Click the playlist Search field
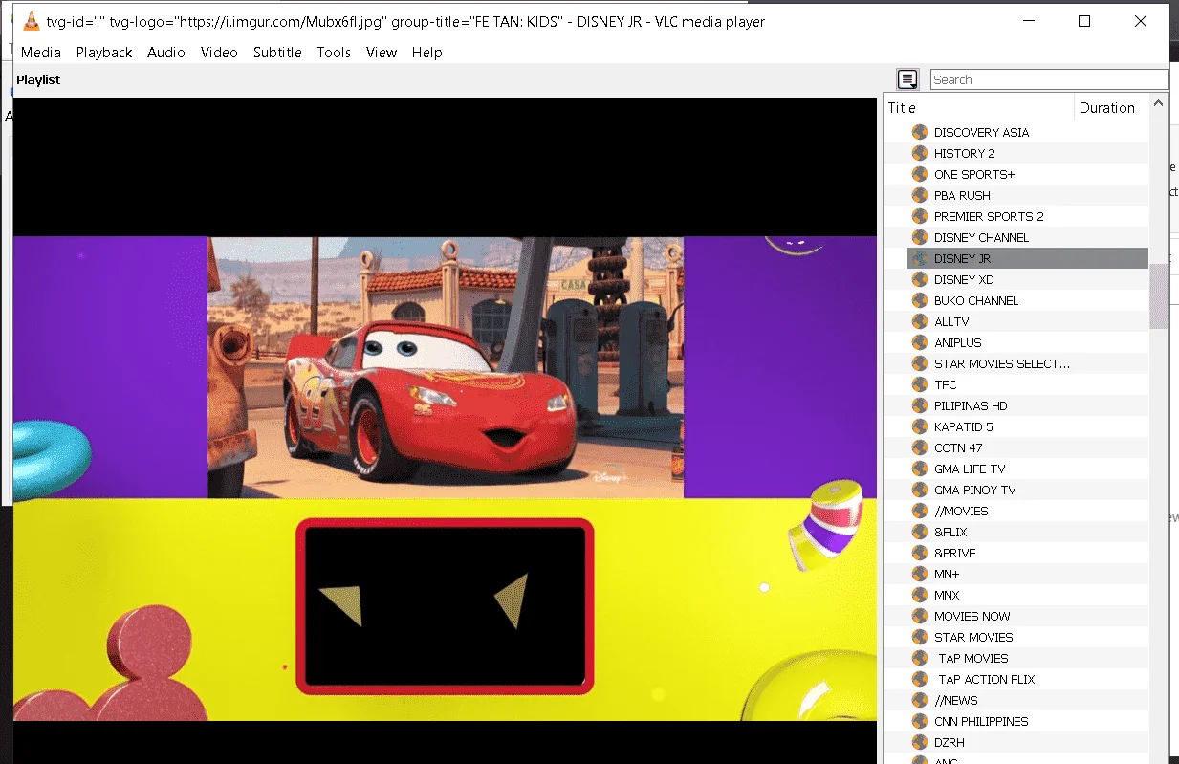1179x764 pixels. 1049,80
